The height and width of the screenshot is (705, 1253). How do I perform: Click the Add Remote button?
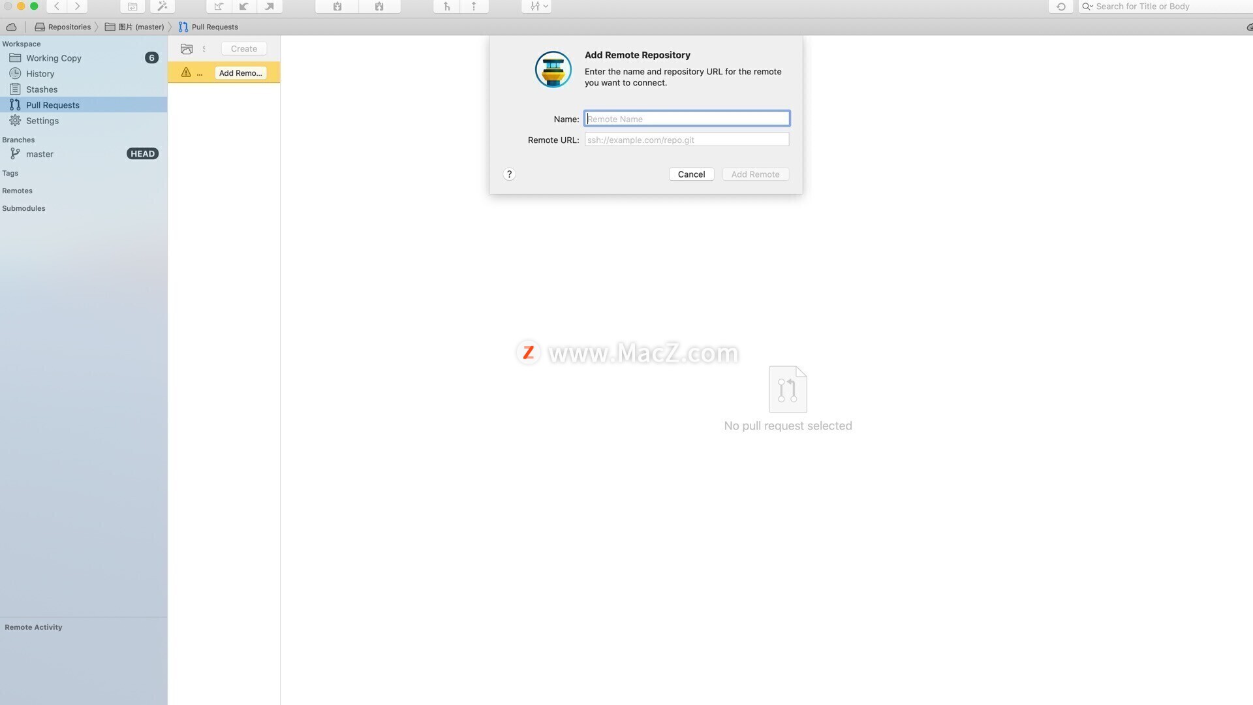pos(756,174)
